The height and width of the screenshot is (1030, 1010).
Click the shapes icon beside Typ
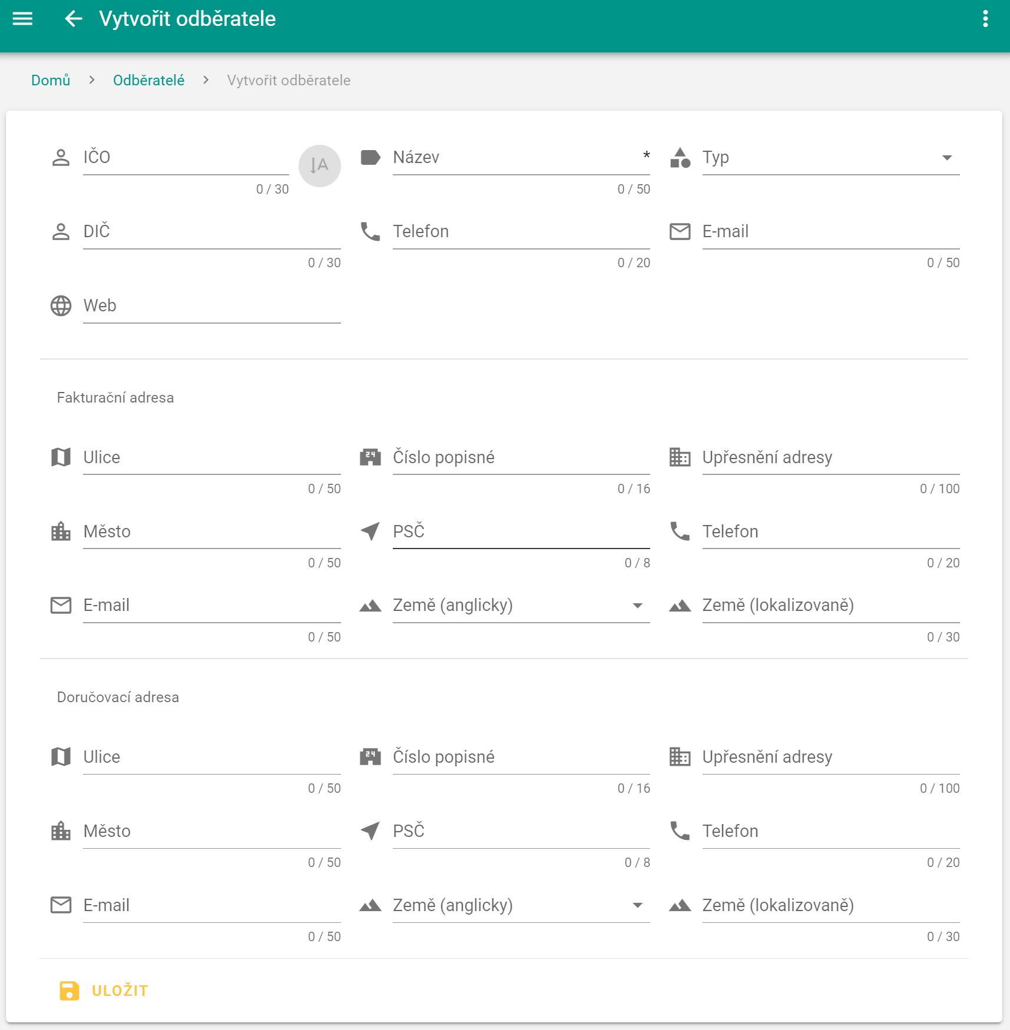680,157
